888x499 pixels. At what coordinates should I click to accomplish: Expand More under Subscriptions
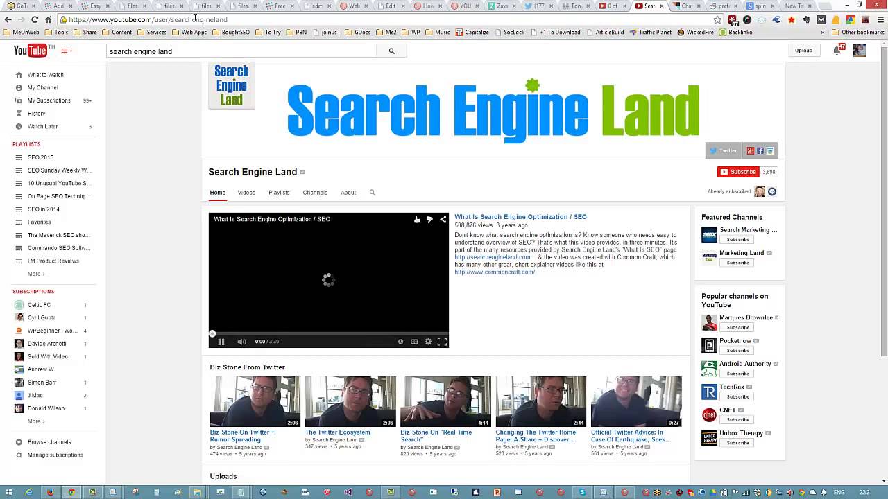click(35, 421)
